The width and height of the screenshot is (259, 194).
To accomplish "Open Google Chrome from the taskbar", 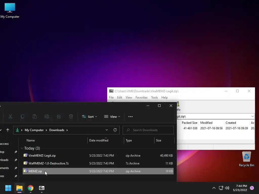I will (x=31, y=188).
